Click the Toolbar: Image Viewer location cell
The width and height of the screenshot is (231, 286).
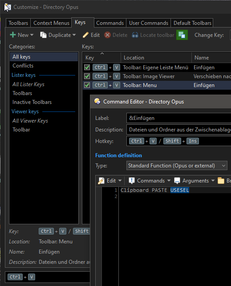tap(149, 76)
